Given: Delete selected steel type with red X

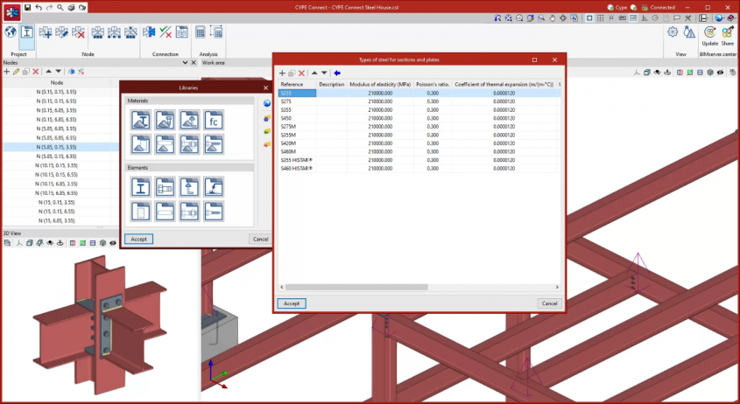Looking at the screenshot, I should point(301,73).
